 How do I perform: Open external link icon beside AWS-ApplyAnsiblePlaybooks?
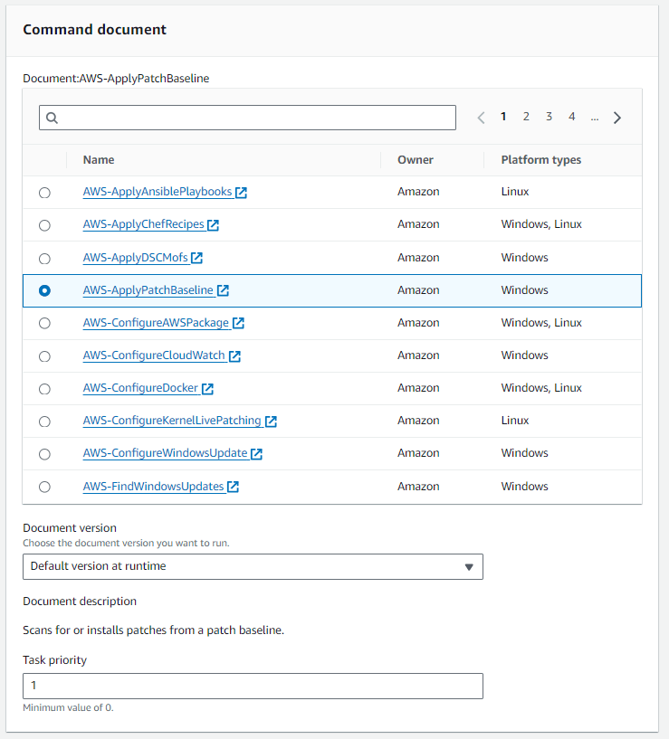(241, 193)
